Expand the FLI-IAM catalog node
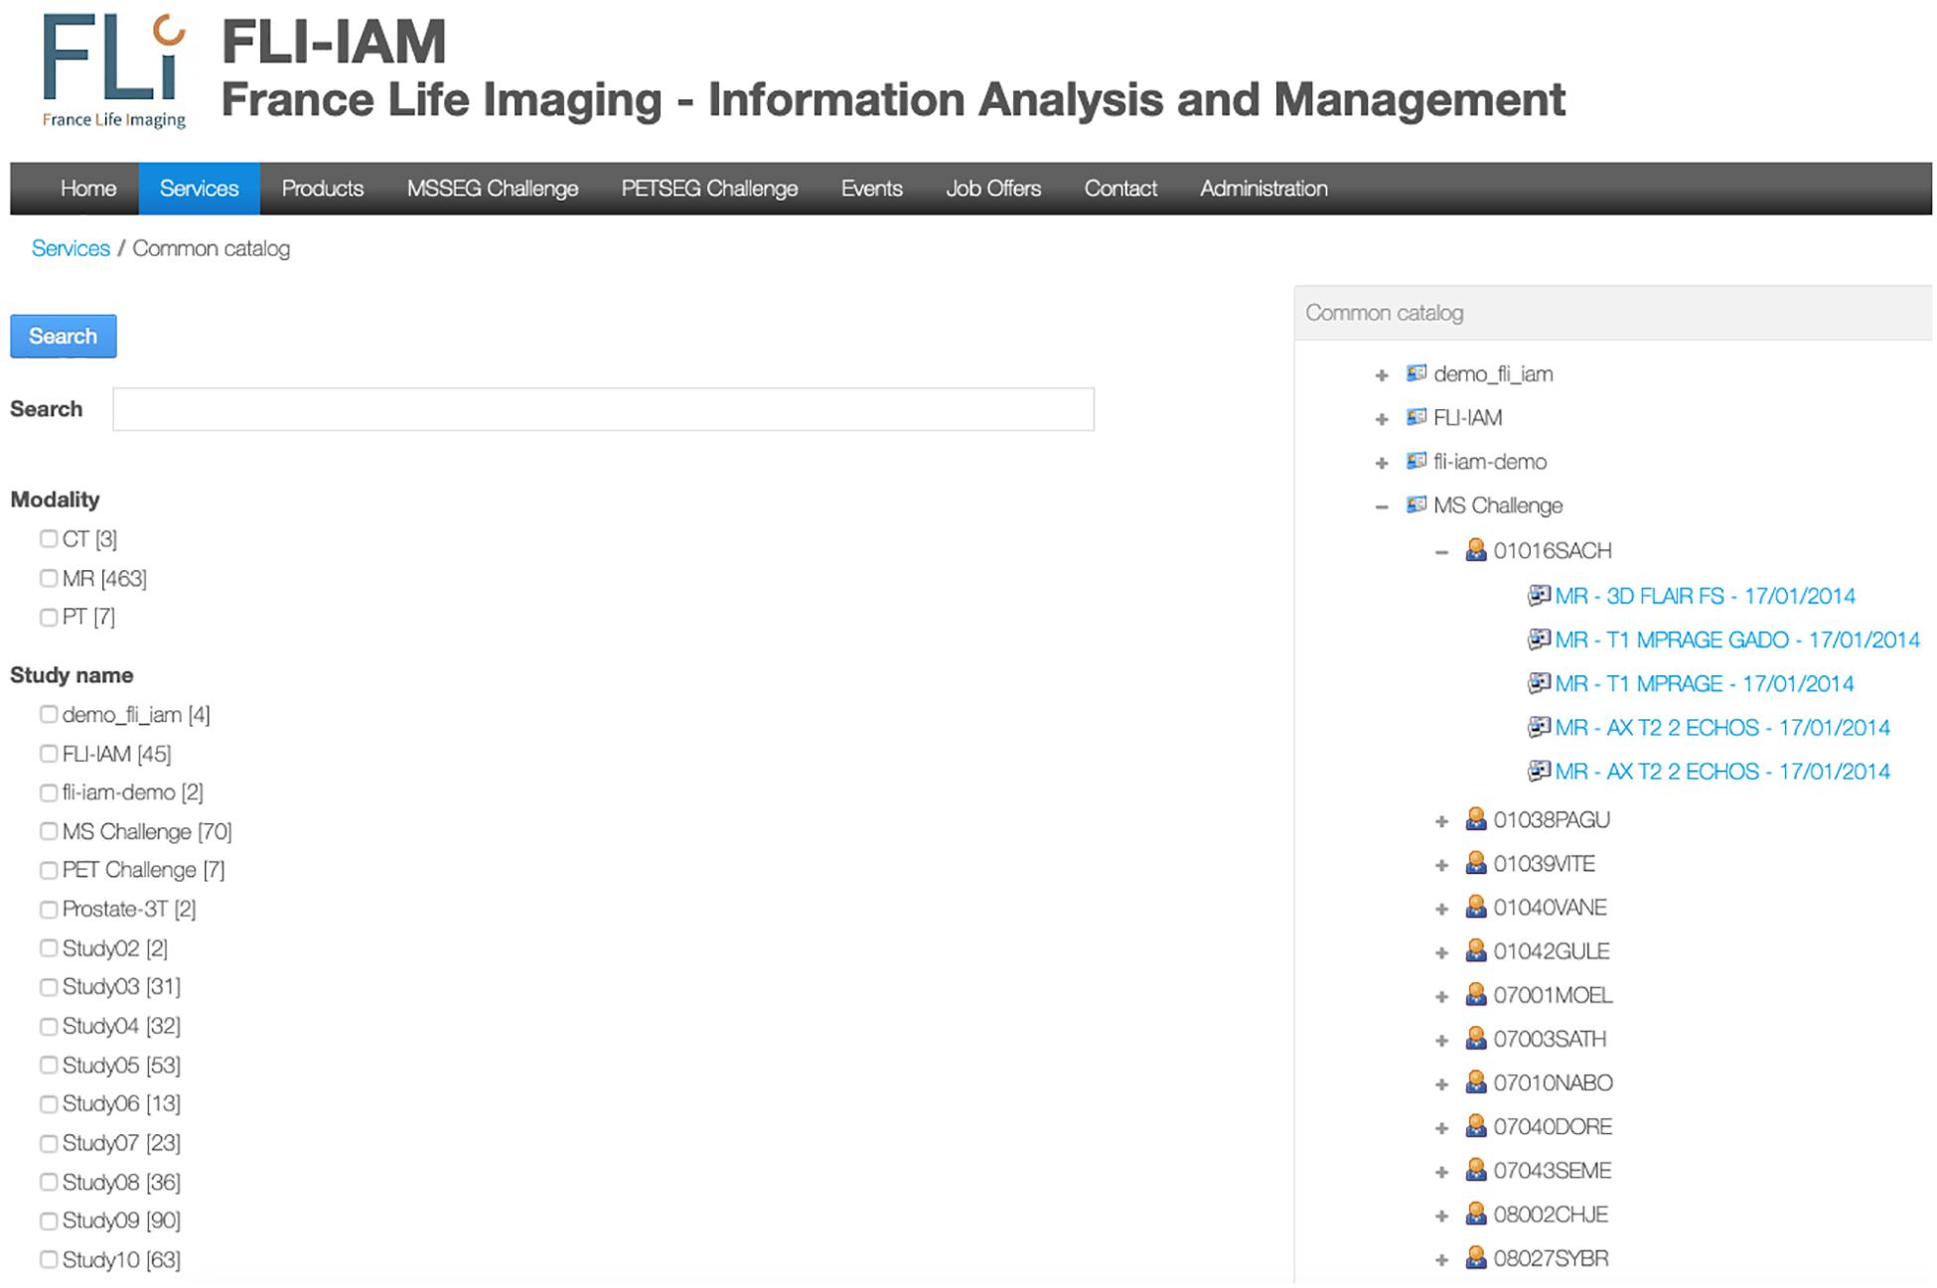The height and width of the screenshot is (1288, 1937). point(1382,419)
